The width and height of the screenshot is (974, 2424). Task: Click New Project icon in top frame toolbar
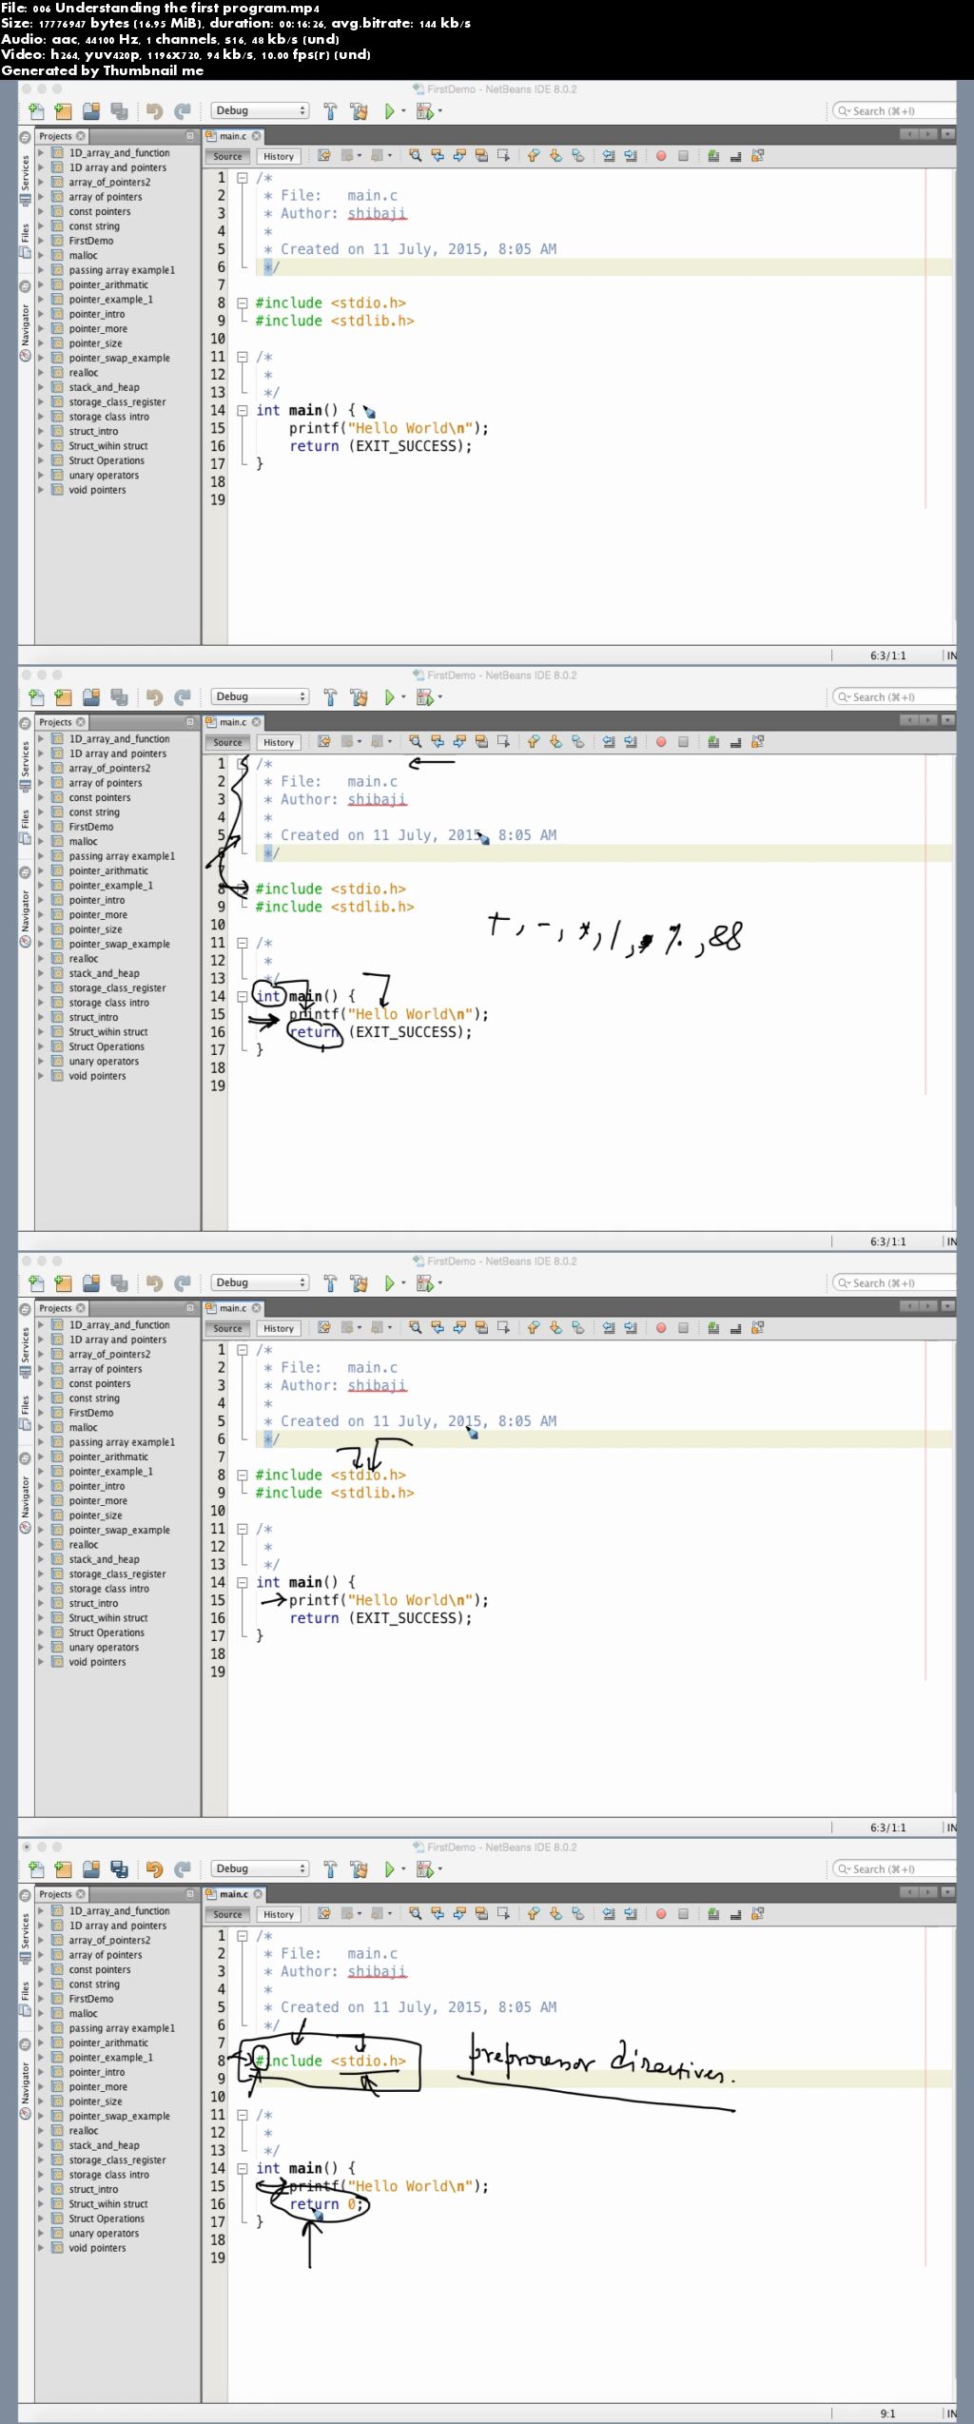[x=63, y=111]
